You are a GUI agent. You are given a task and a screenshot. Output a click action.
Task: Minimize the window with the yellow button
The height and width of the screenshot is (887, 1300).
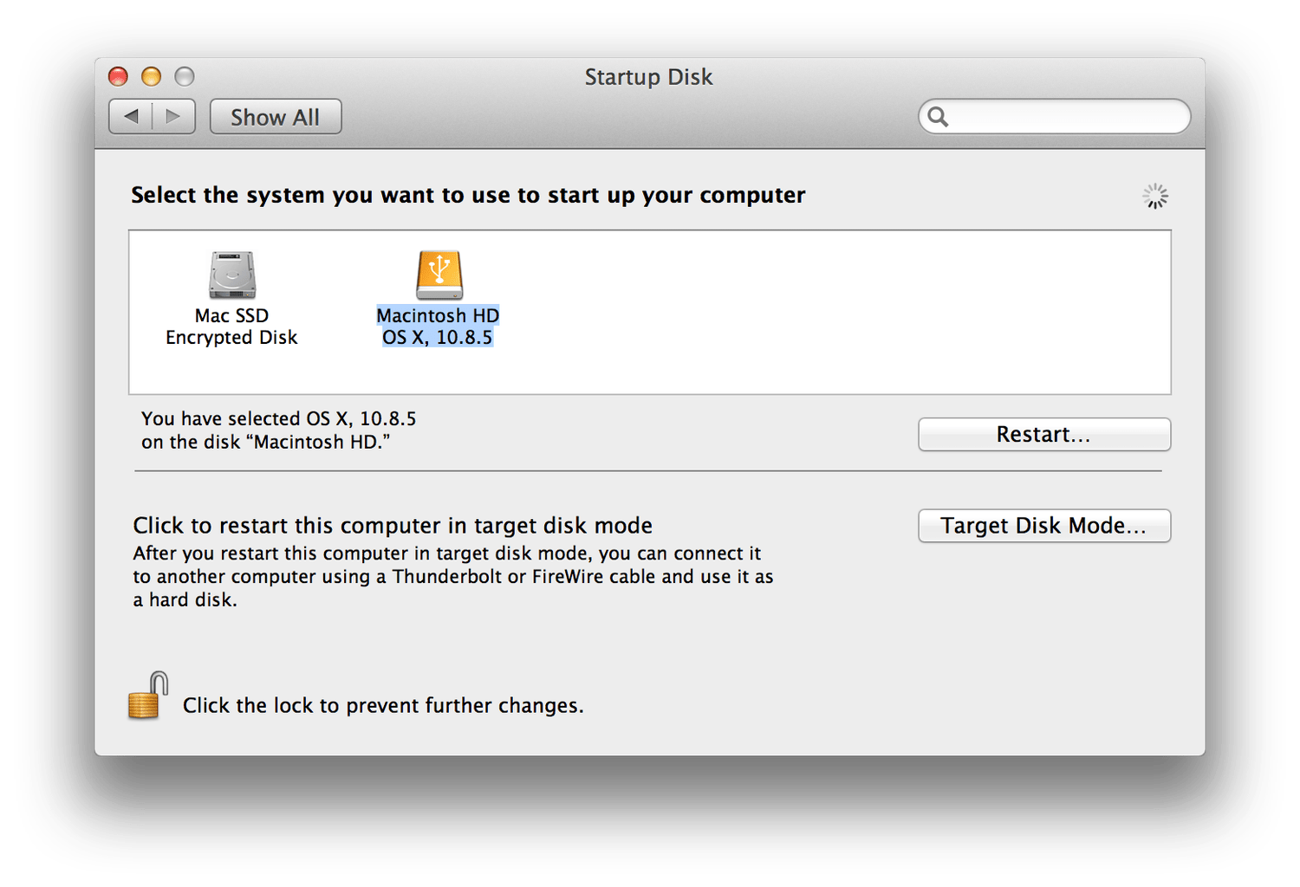(151, 77)
